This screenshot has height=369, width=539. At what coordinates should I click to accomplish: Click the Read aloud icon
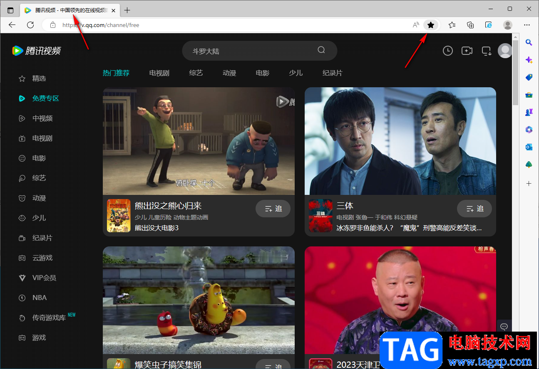[x=416, y=25]
